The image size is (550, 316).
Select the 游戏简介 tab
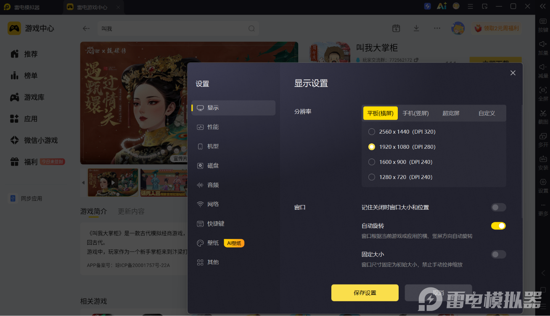click(x=94, y=211)
